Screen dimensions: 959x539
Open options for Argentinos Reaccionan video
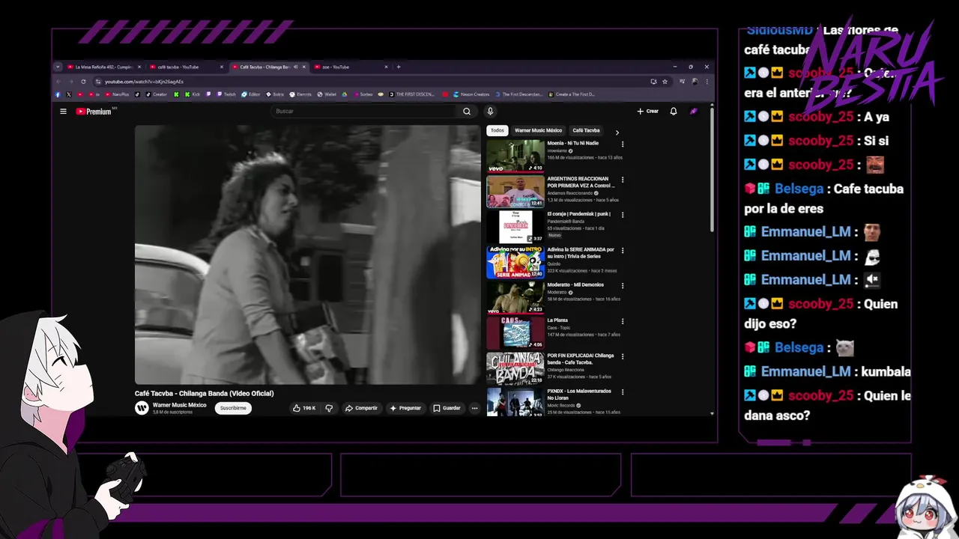coord(623,180)
